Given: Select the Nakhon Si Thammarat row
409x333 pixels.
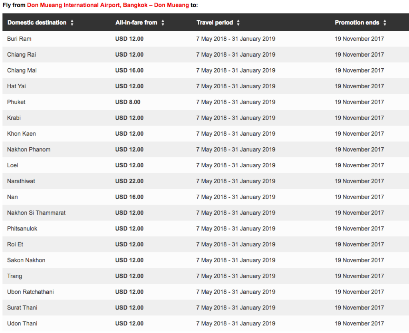Looking at the screenshot, I should tap(36, 212).
